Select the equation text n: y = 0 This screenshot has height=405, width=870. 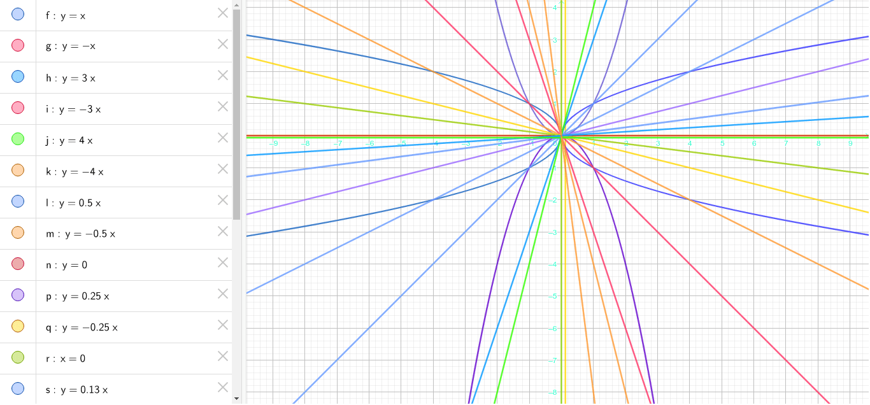[x=67, y=265]
